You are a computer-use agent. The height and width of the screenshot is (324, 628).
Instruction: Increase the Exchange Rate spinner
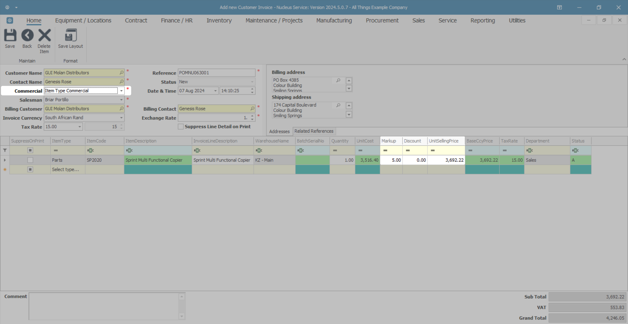tap(252, 116)
